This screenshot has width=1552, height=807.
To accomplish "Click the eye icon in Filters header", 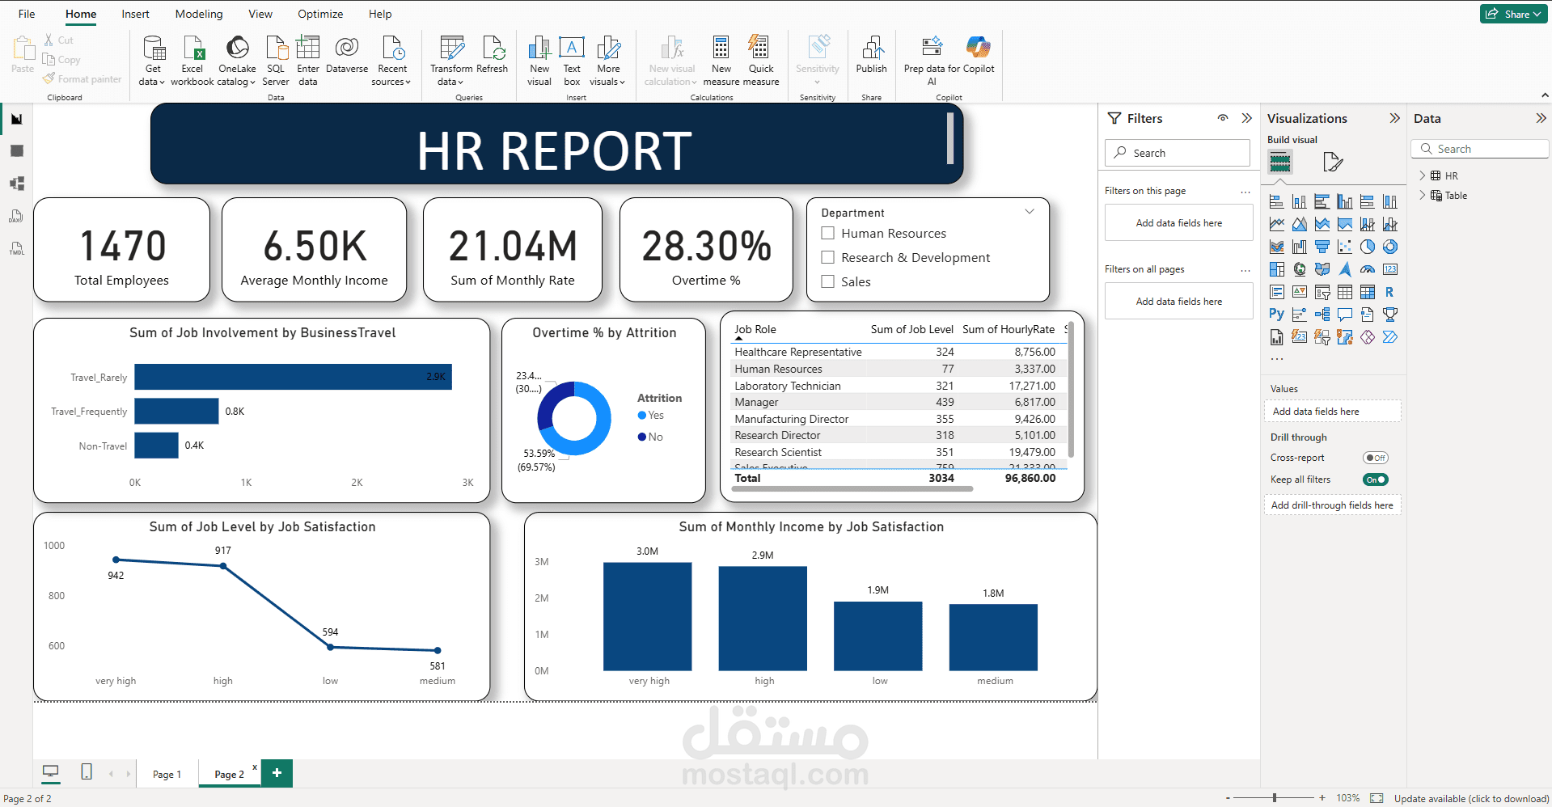I will (x=1223, y=118).
